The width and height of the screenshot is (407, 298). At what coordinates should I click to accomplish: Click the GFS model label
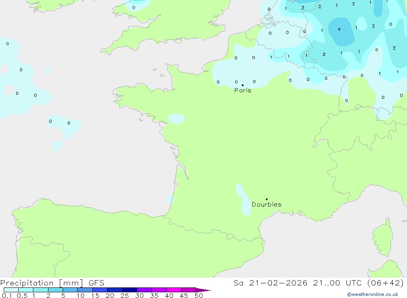[96, 283]
